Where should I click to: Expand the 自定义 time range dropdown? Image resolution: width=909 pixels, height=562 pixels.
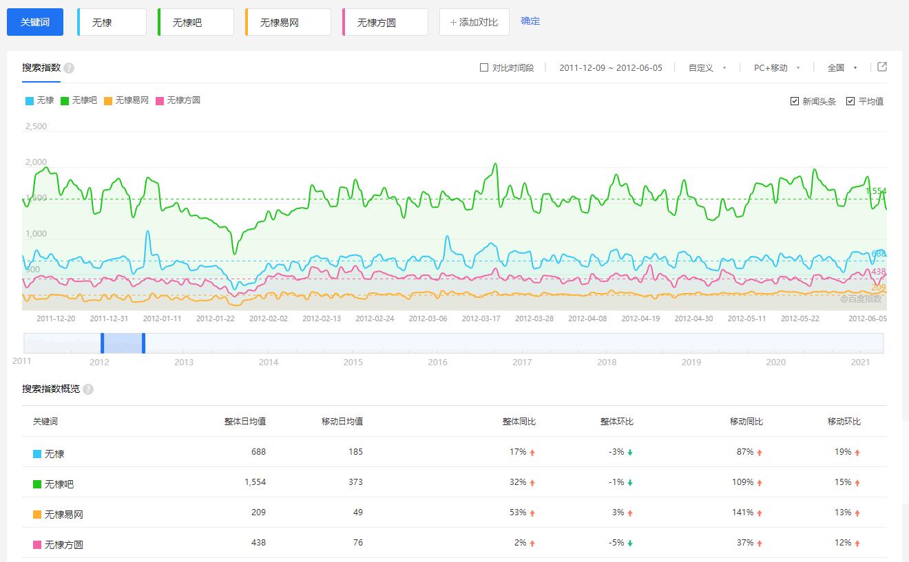point(707,67)
